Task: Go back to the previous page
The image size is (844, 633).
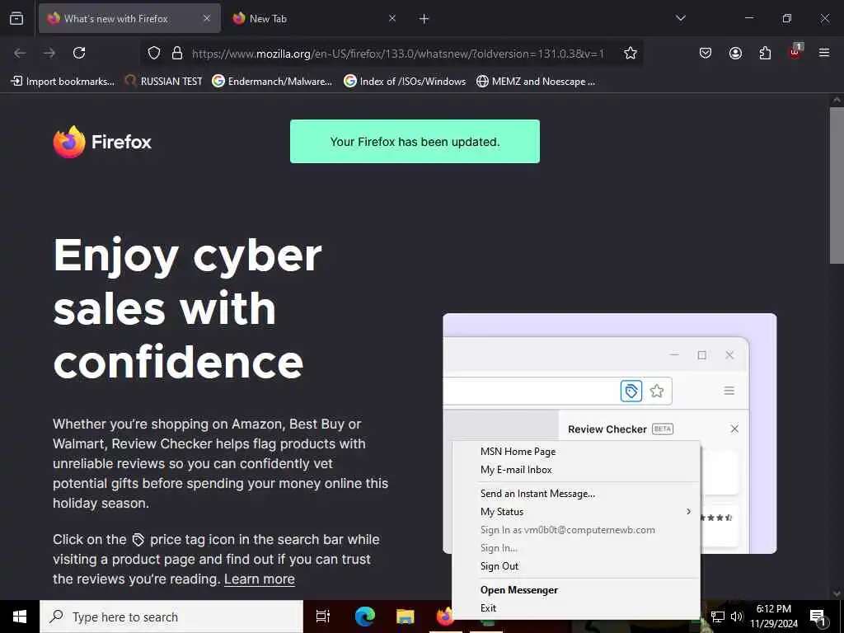Action: (x=20, y=53)
